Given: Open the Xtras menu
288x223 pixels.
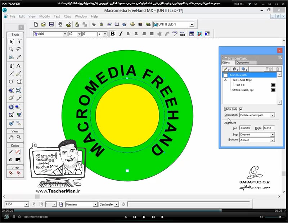Looking at the screenshot, I should (x=67, y=16).
